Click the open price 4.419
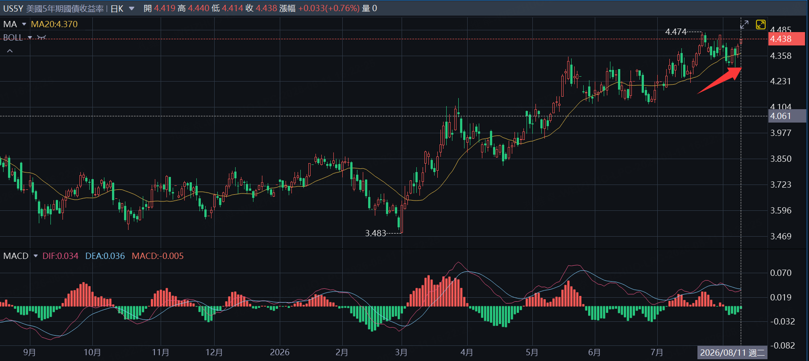 [165, 8]
